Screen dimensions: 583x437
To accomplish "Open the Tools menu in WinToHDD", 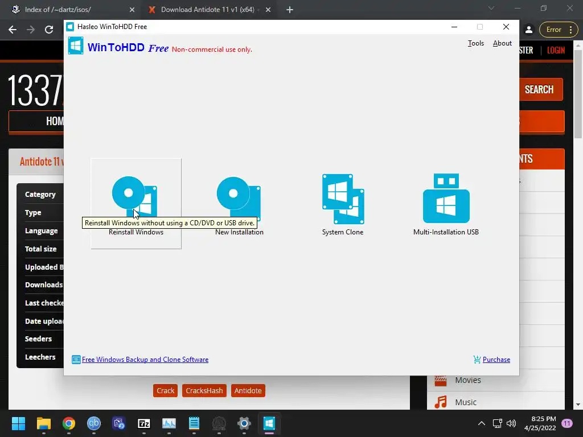I will 475,43.
